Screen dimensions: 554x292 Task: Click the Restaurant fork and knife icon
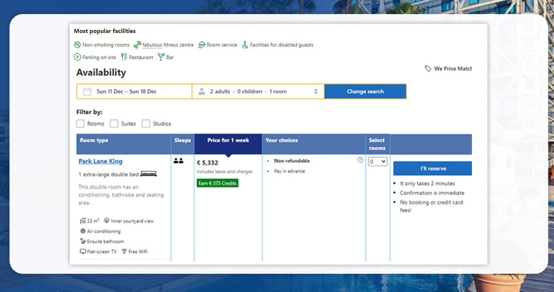pyautogui.click(x=124, y=57)
